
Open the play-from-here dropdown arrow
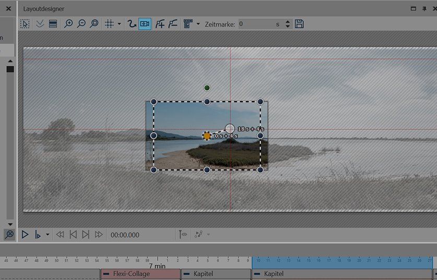coord(48,235)
